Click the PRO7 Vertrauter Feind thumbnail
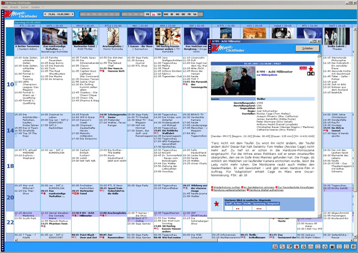358x253 pixels. 84,36
